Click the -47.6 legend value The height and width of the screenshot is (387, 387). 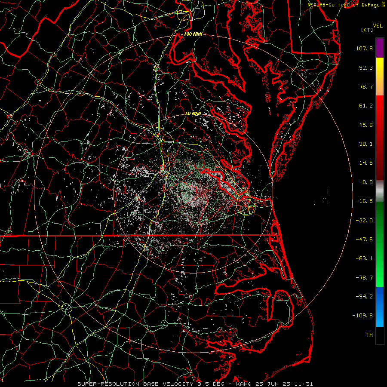pos(364,240)
